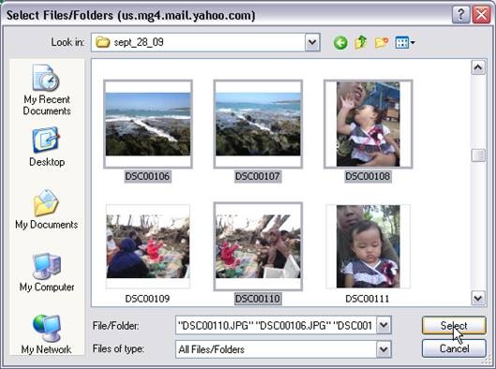Expand the Files of type dropdown

(383, 349)
